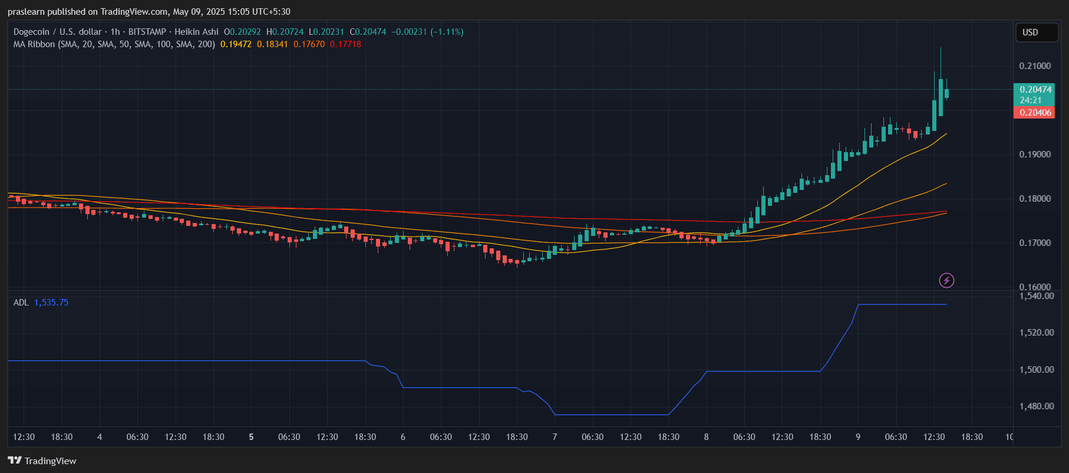The height and width of the screenshot is (473, 1069).
Task: Click the Heikin Ashi chart type label
Action: tap(196, 32)
